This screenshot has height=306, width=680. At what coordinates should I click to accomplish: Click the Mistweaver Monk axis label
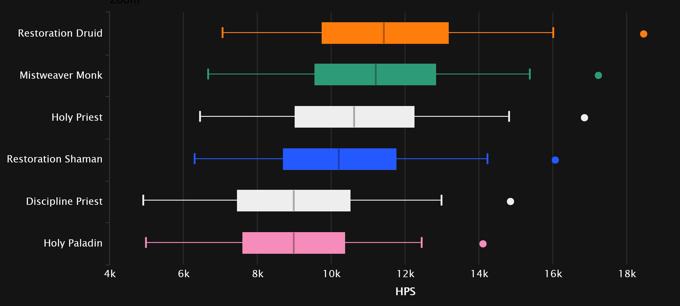(61, 75)
